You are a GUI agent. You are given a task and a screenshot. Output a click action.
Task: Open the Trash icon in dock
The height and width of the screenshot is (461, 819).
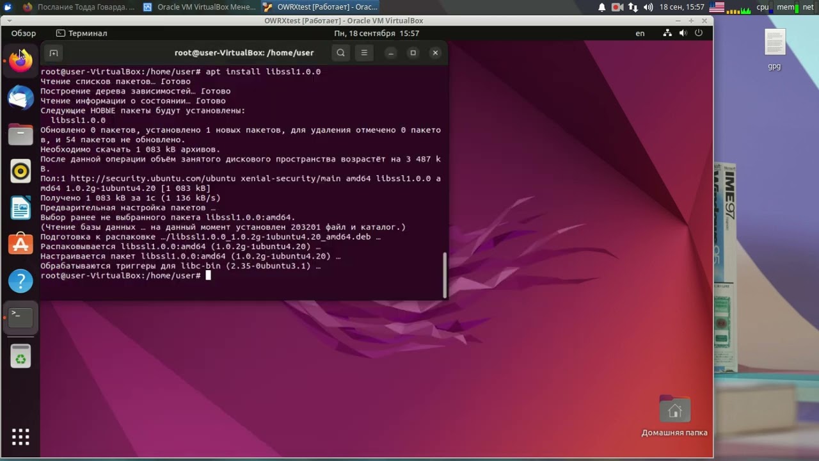click(x=20, y=357)
